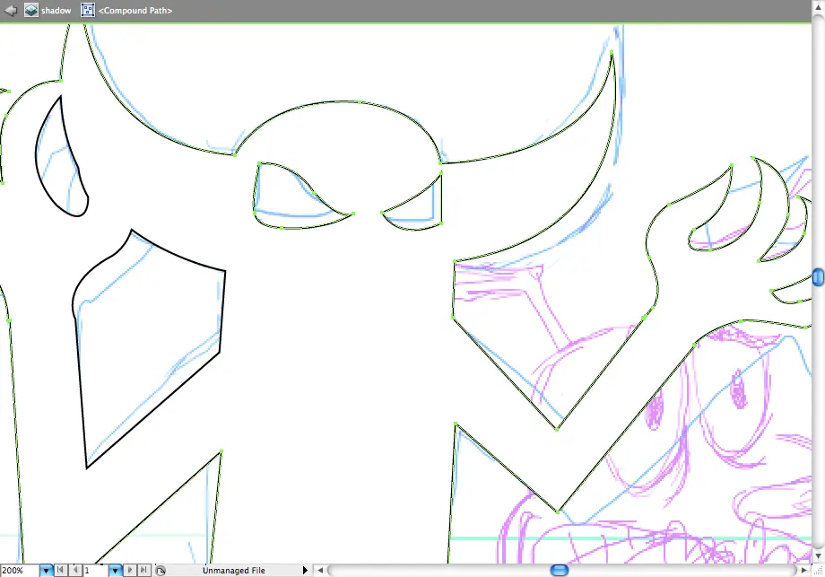Click the shadow layer icon in breadcrumb
Screen dimensions: 825x577
point(31,10)
